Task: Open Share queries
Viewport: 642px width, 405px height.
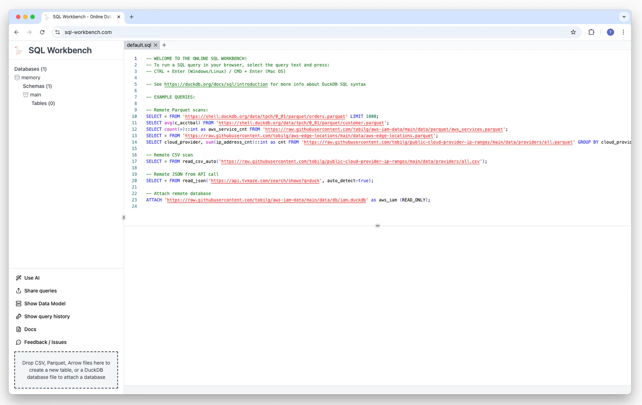Action: click(x=41, y=291)
